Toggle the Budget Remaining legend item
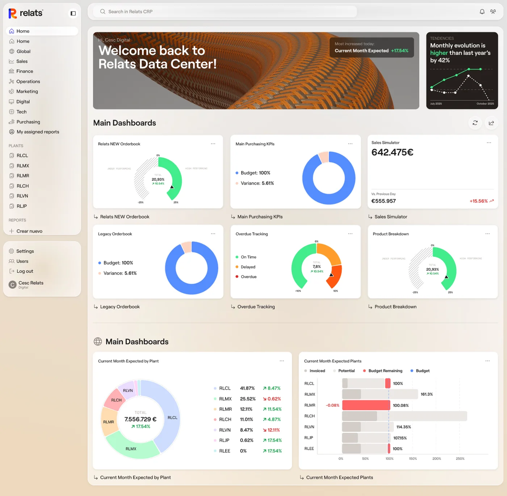Screen dimensions: 507x496 tap(382, 371)
